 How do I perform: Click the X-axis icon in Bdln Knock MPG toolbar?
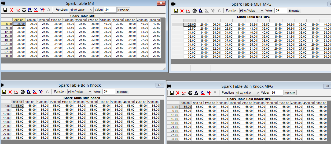(202, 93)
